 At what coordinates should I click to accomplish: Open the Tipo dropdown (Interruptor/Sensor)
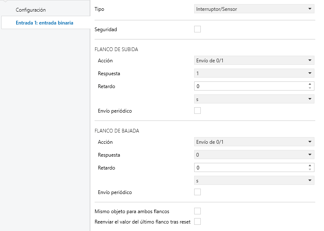tap(254, 9)
